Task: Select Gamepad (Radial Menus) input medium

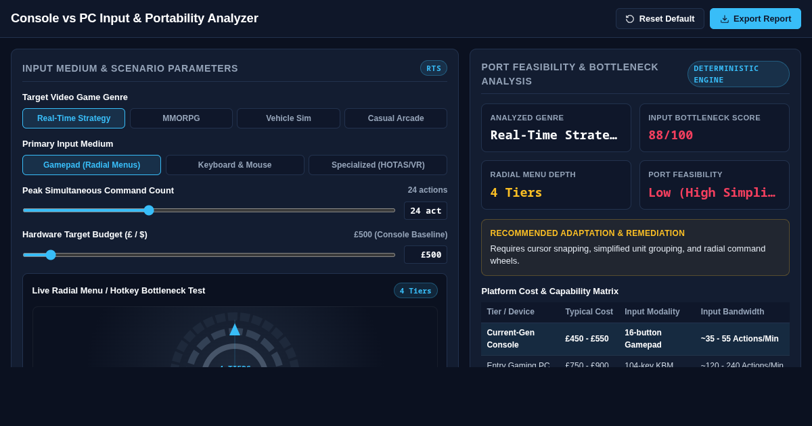Action: click(x=91, y=165)
